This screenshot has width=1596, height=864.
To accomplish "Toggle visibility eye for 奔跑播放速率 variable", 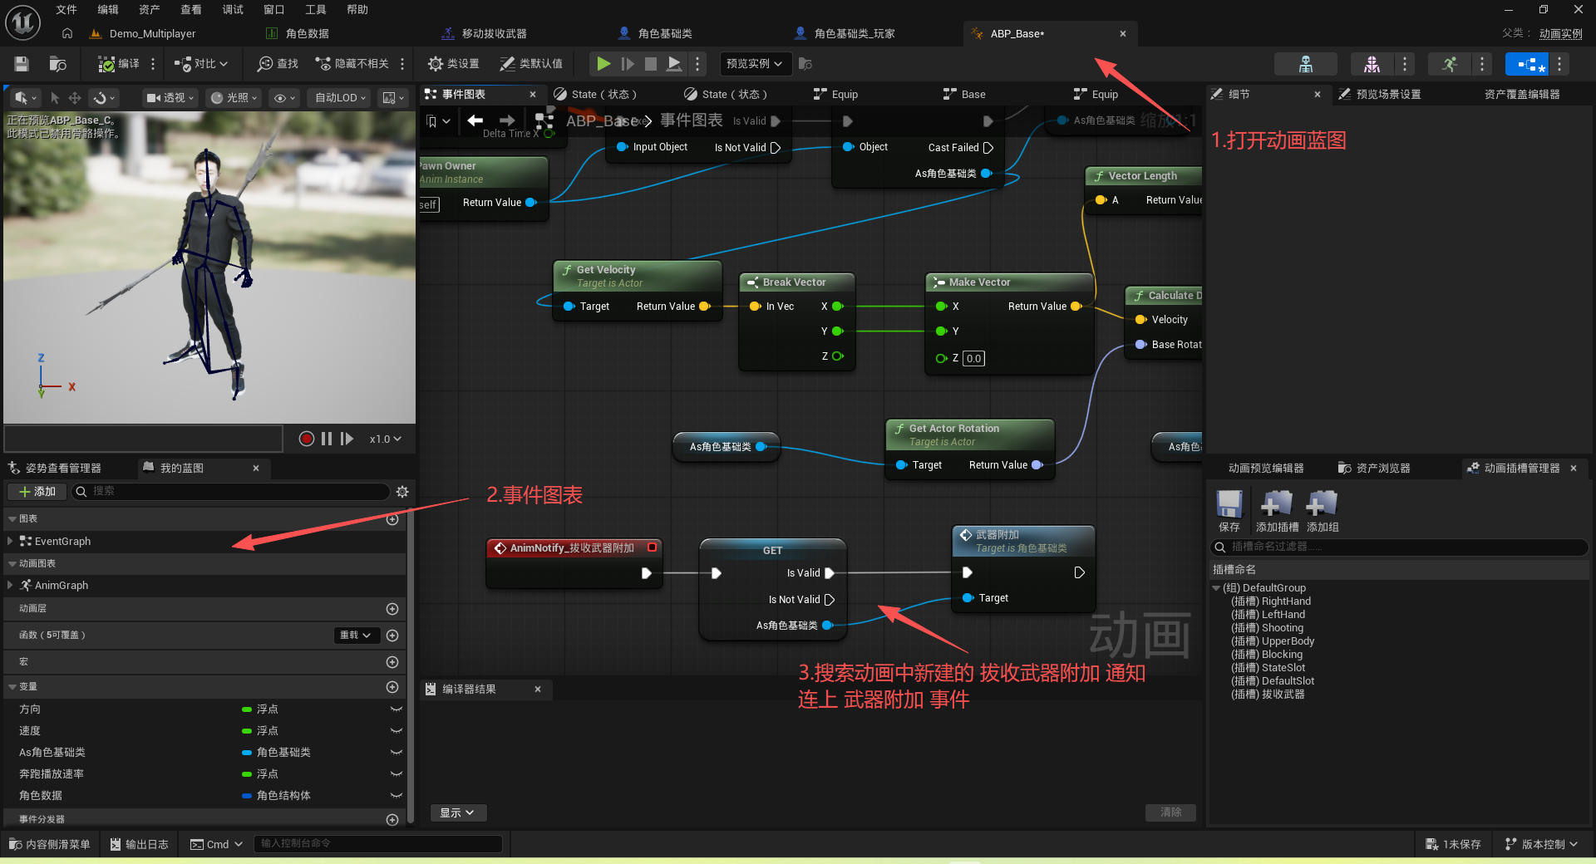I will 397,774.
